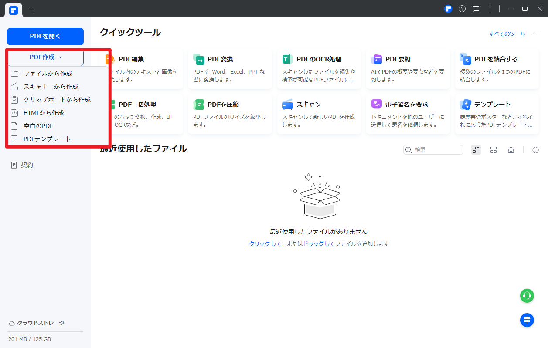Click the scanner icon in dropdown
Viewport: 548px width, 348px height.
click(14, 87)
